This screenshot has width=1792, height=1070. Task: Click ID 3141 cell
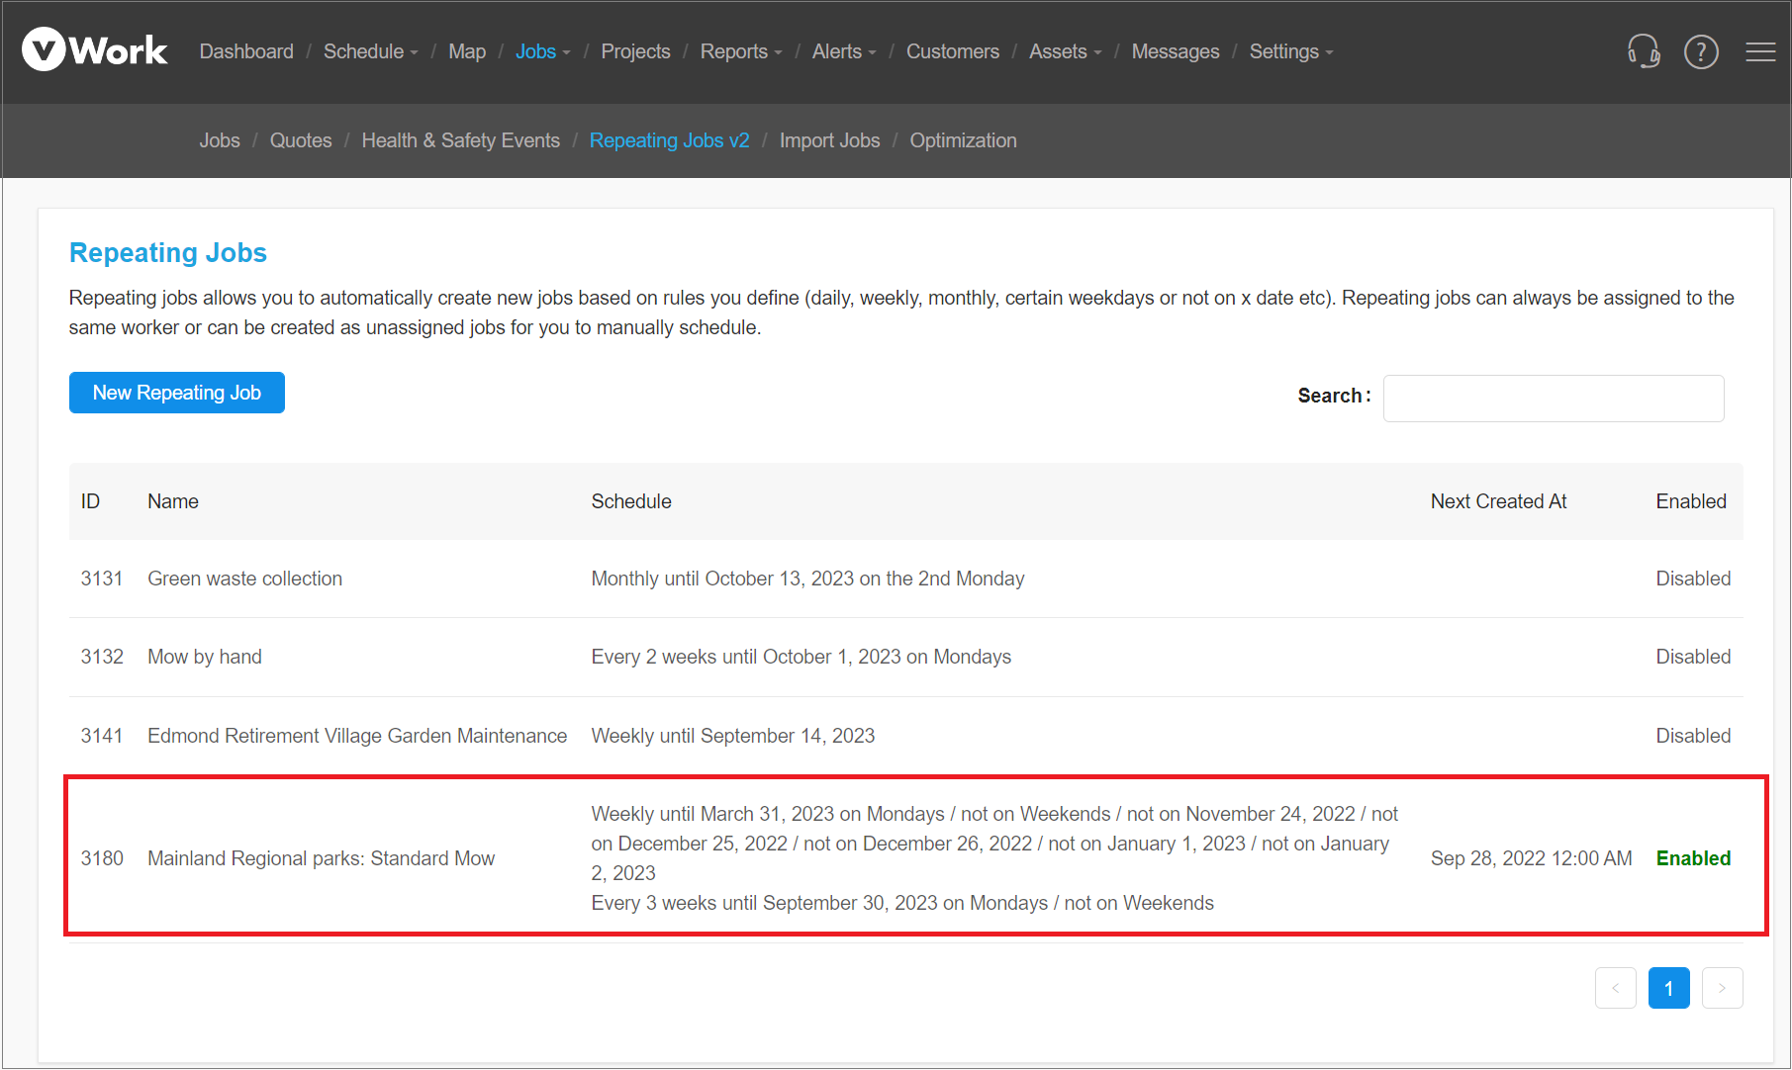(102, 736)
